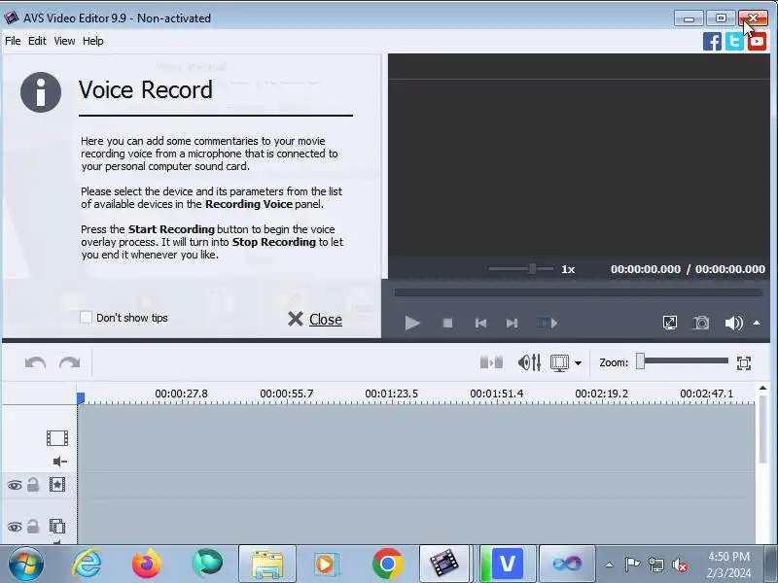This screenshot has width=778, height=583.
Task: Undo the last timeline action
Action: [35, 362]
